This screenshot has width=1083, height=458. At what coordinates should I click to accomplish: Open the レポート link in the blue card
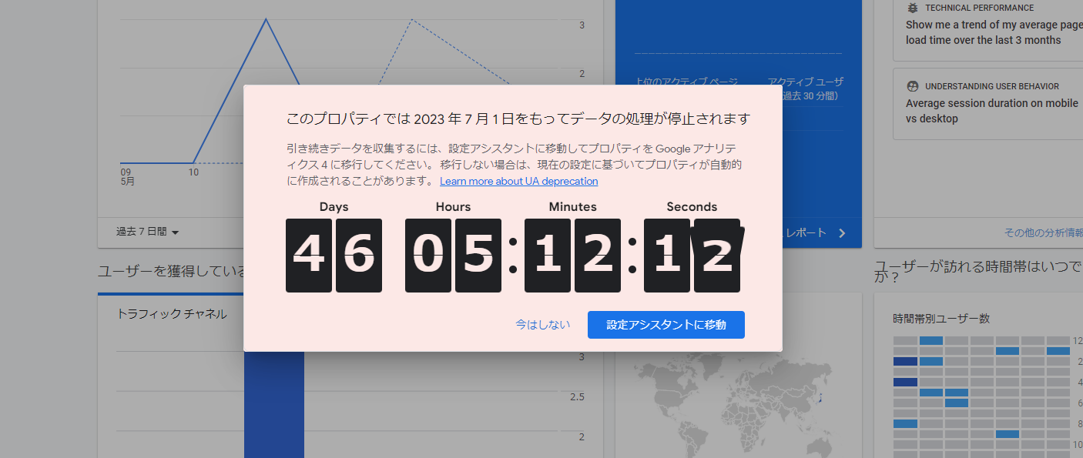[814, 232]
